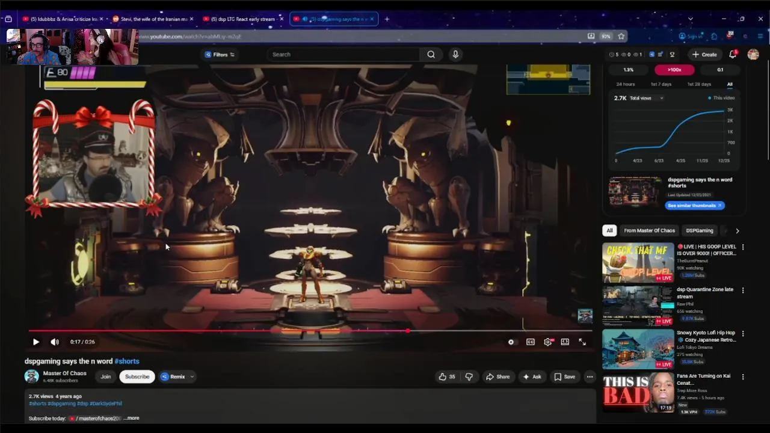This screenshot has width=770, height=433.
Task: Enter fullscreen mode in the player
Action: point(582,342)
